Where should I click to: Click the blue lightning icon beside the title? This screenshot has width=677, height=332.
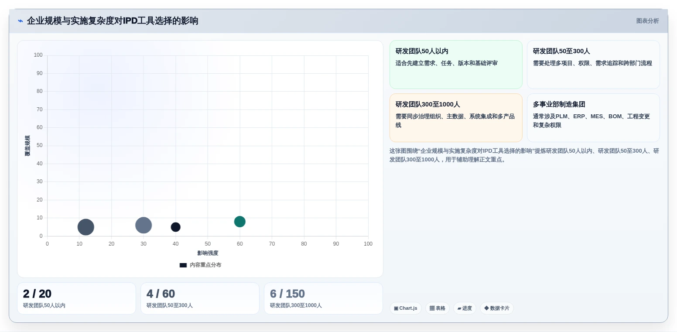21,21
